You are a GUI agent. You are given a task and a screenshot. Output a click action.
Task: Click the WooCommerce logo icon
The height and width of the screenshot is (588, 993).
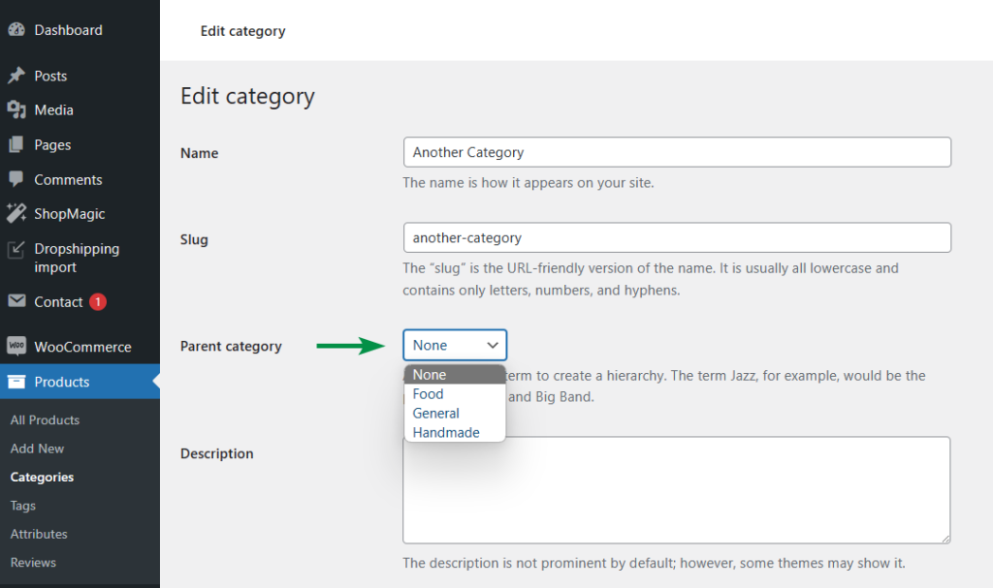point(16,347)
